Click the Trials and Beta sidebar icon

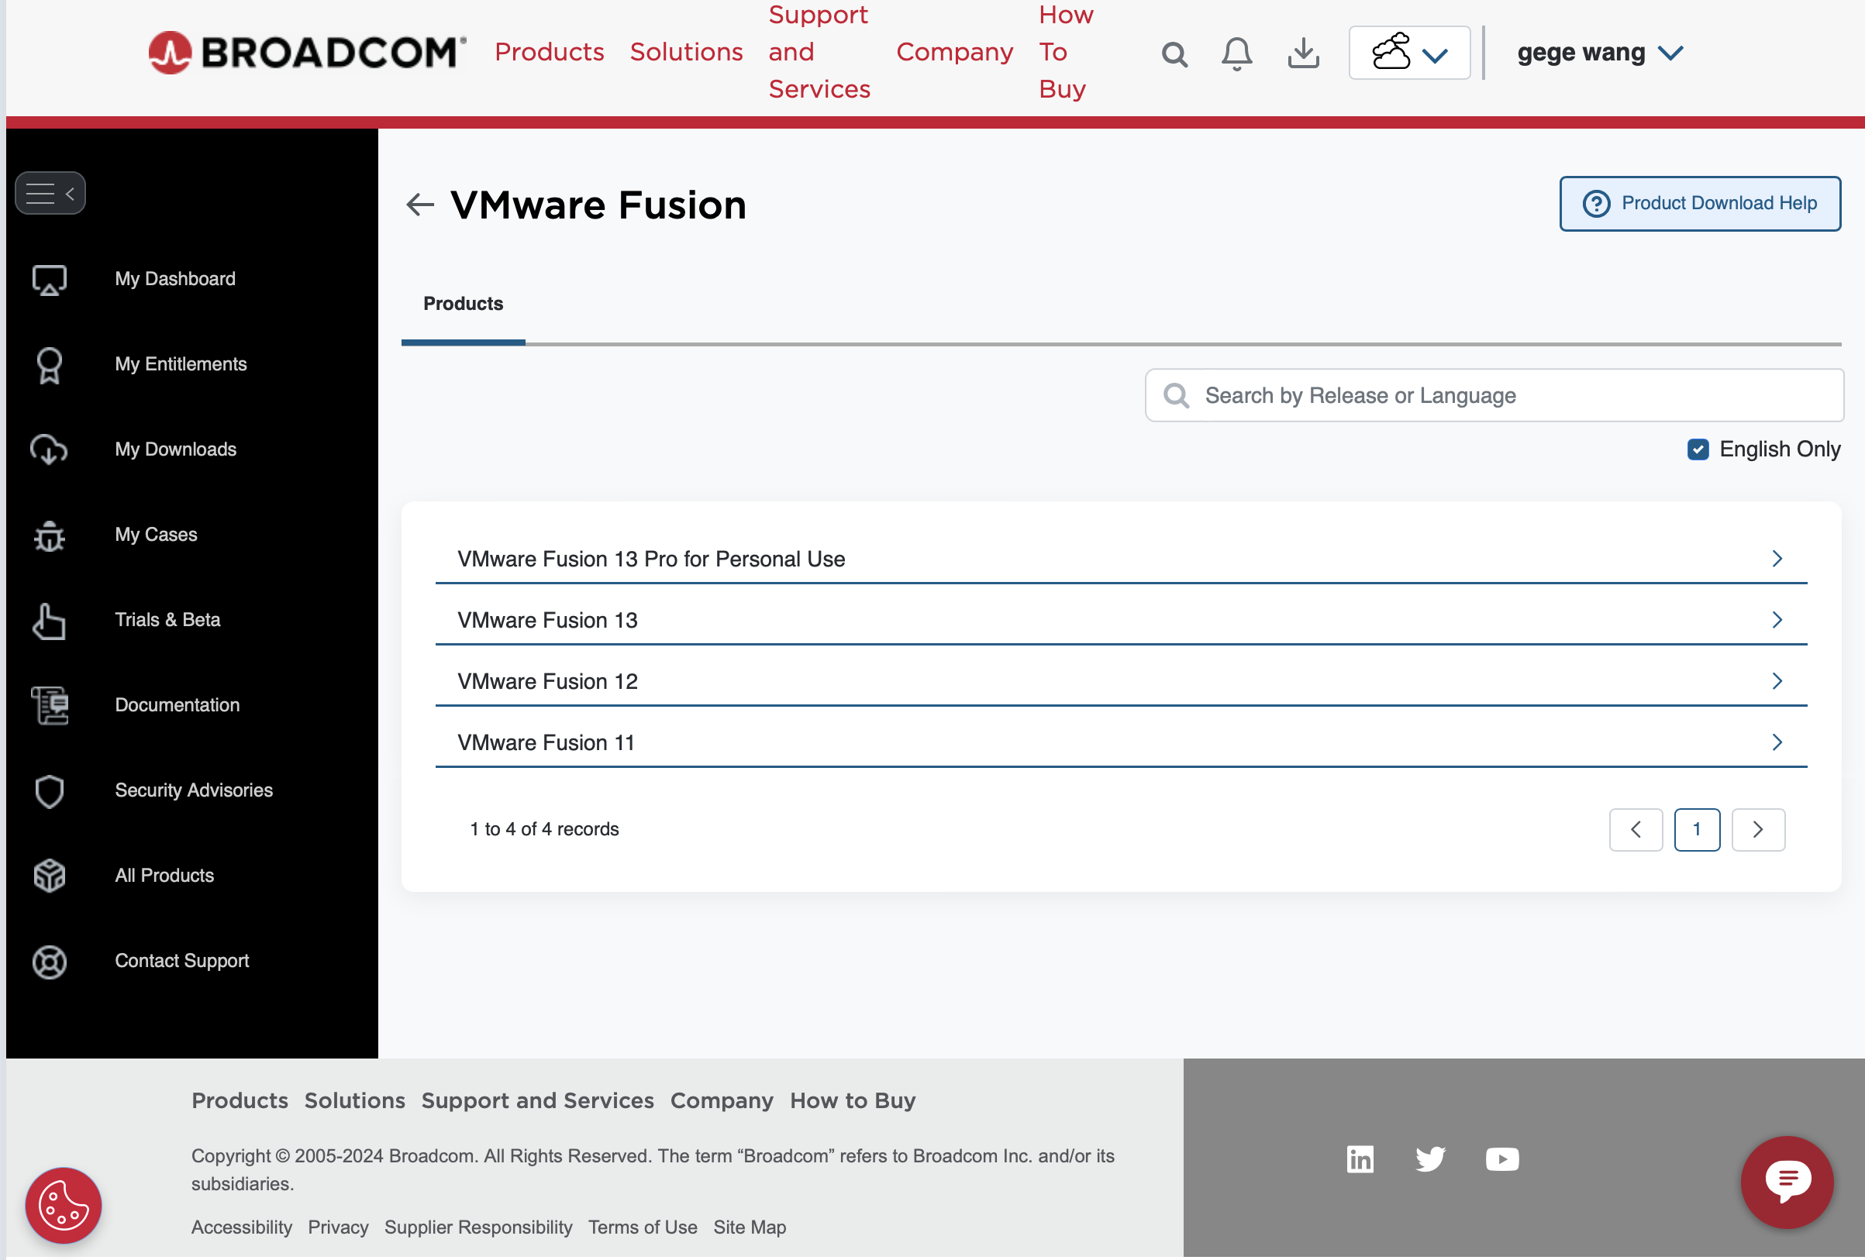(50, 618)
